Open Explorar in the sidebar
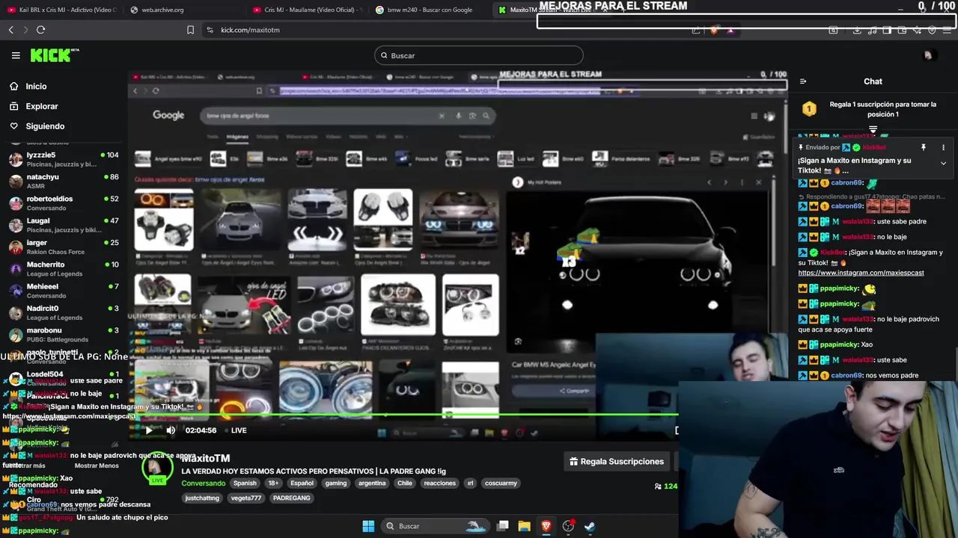This screenshot has height=538, width=958. [x=34, y=106]
